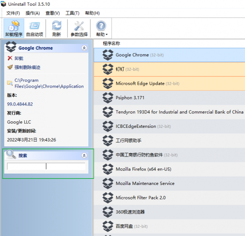
Task: Click the icon of the Google Chrome row
Action: point(108,55)
